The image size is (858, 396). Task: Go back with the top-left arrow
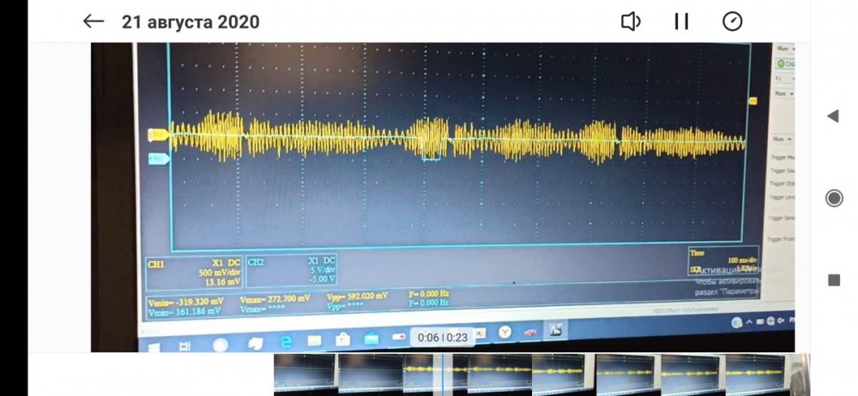pos(93,21)
